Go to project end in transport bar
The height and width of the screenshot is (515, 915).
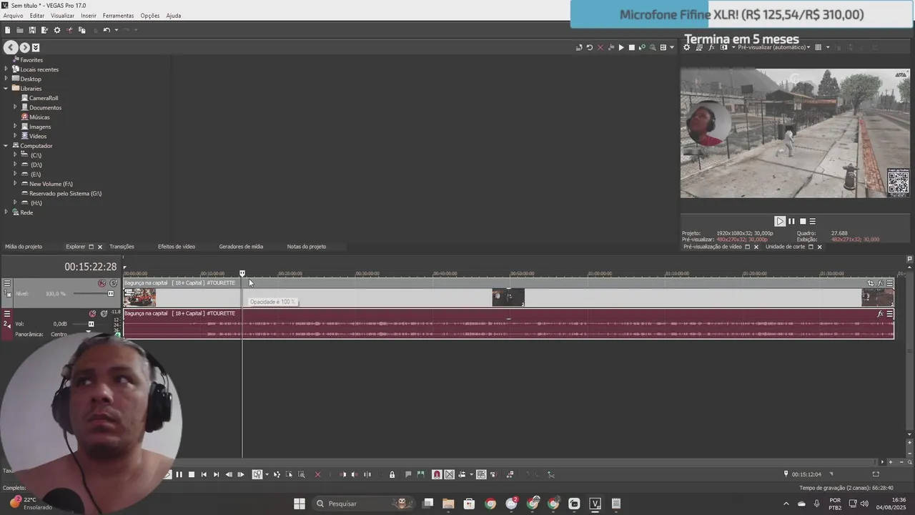216,474
